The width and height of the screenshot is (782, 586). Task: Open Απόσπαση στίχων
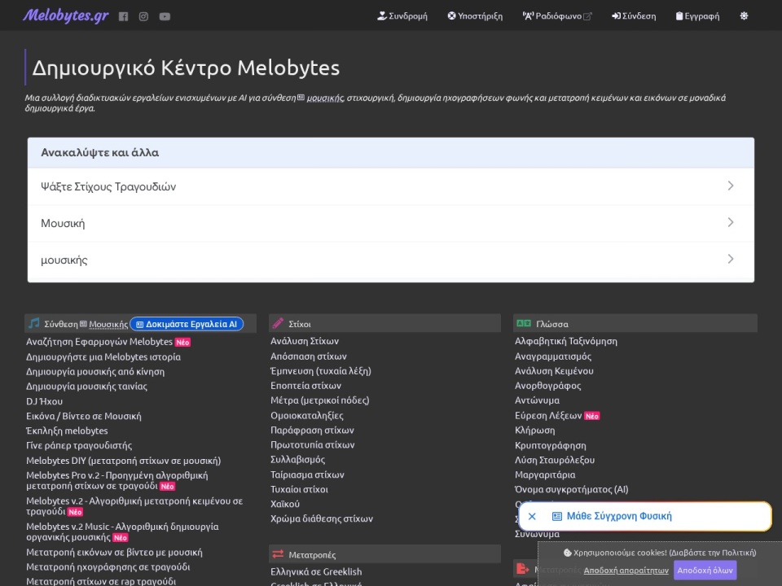point(309,356)
